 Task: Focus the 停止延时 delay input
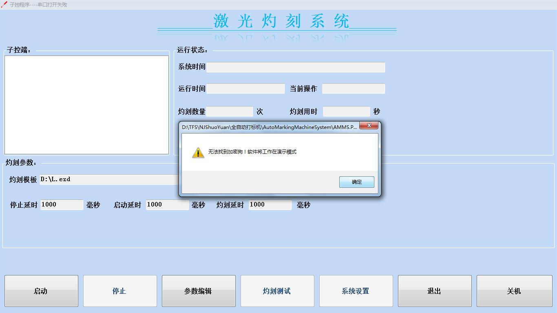click(62, 205)
